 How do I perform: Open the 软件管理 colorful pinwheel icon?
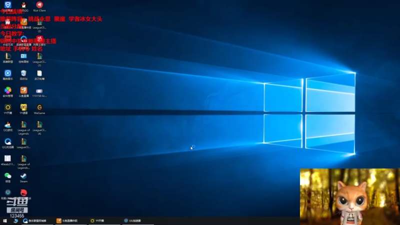click(8, 92)
